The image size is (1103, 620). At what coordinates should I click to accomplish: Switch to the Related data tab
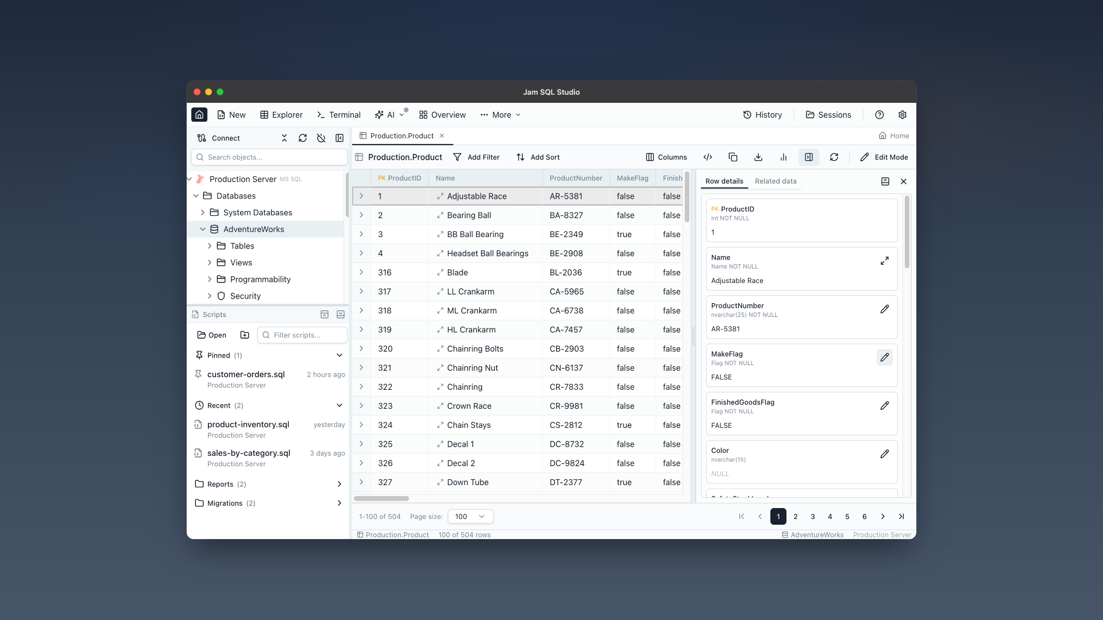click(776, 181)
